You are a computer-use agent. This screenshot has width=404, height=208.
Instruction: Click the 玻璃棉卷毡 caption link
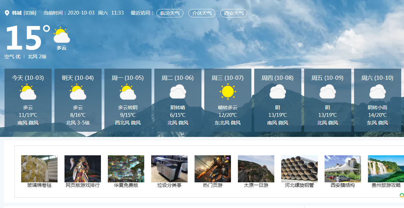click(x=40, y=185)
